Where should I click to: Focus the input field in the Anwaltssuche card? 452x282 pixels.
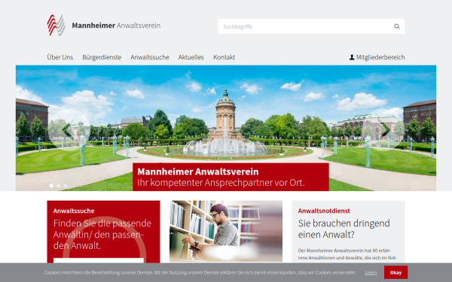tap(98, 260)
